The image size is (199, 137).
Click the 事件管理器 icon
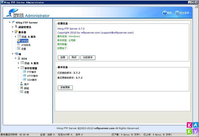[x=22, y=68]
